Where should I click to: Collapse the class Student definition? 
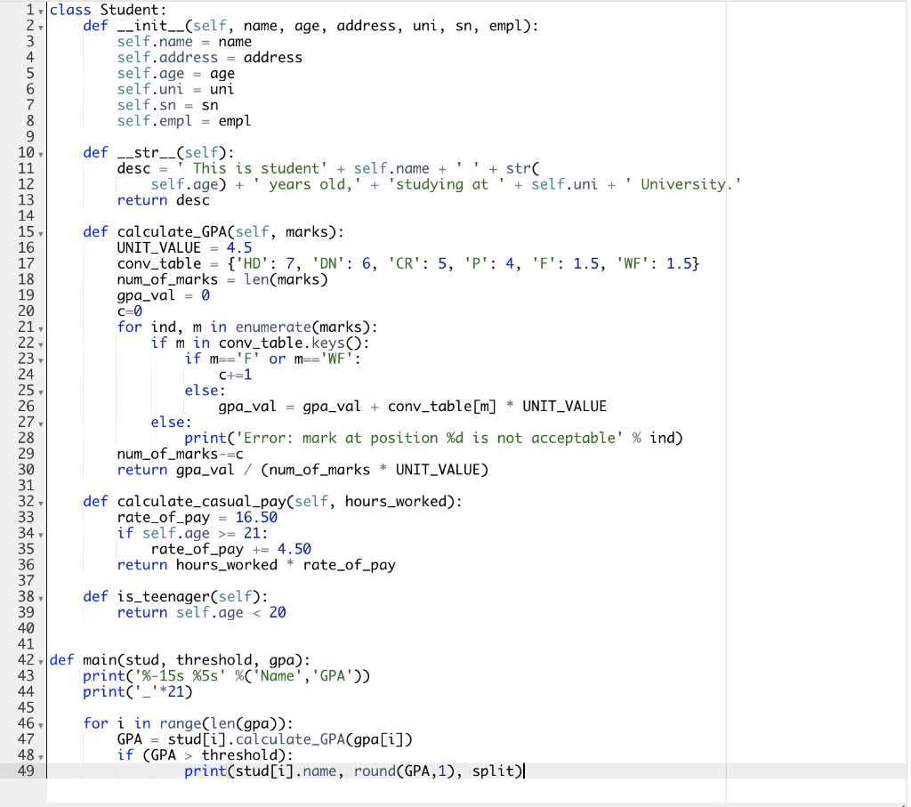point(39,11)
